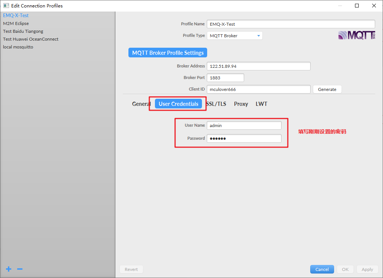The height and width of the screenshot is (278, 383).
Task: Click Generate to create Client ID
Action: (327, 89)
